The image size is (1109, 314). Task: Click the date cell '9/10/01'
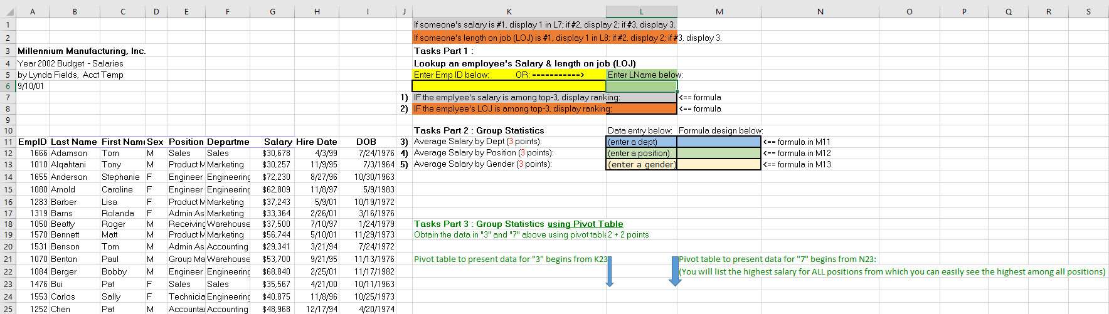pos(31,86)
